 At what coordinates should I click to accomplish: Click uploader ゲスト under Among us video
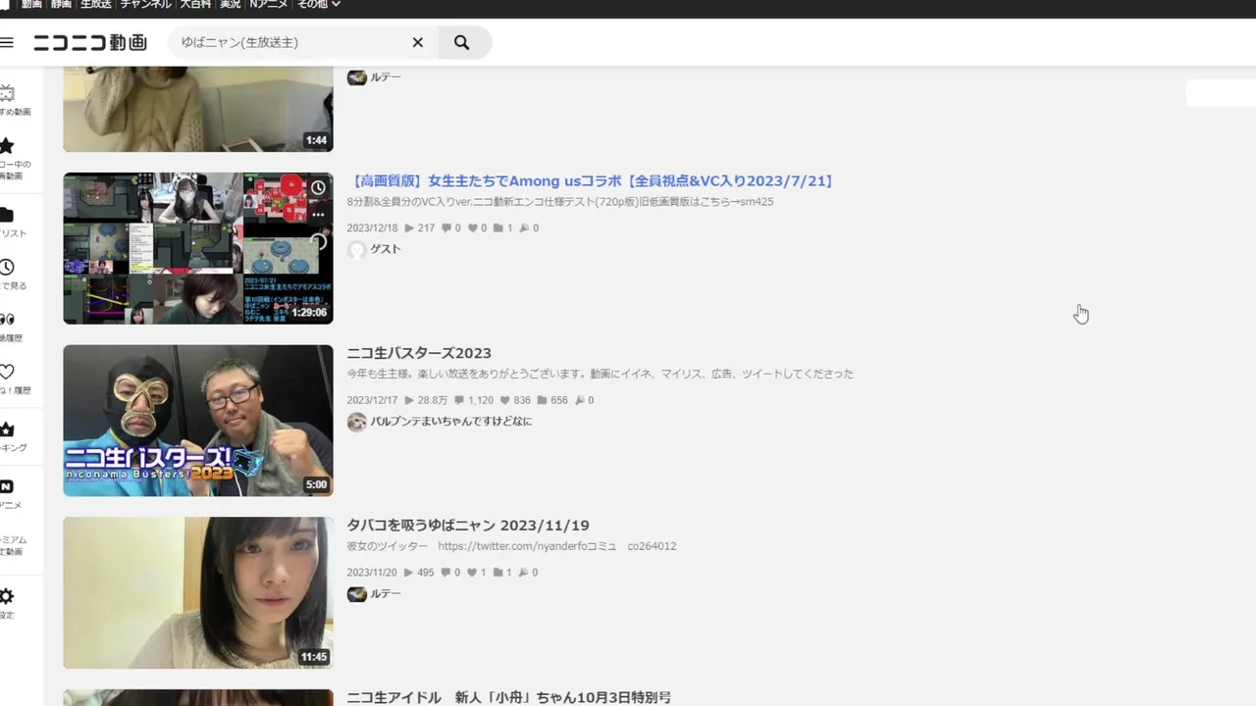386,249
